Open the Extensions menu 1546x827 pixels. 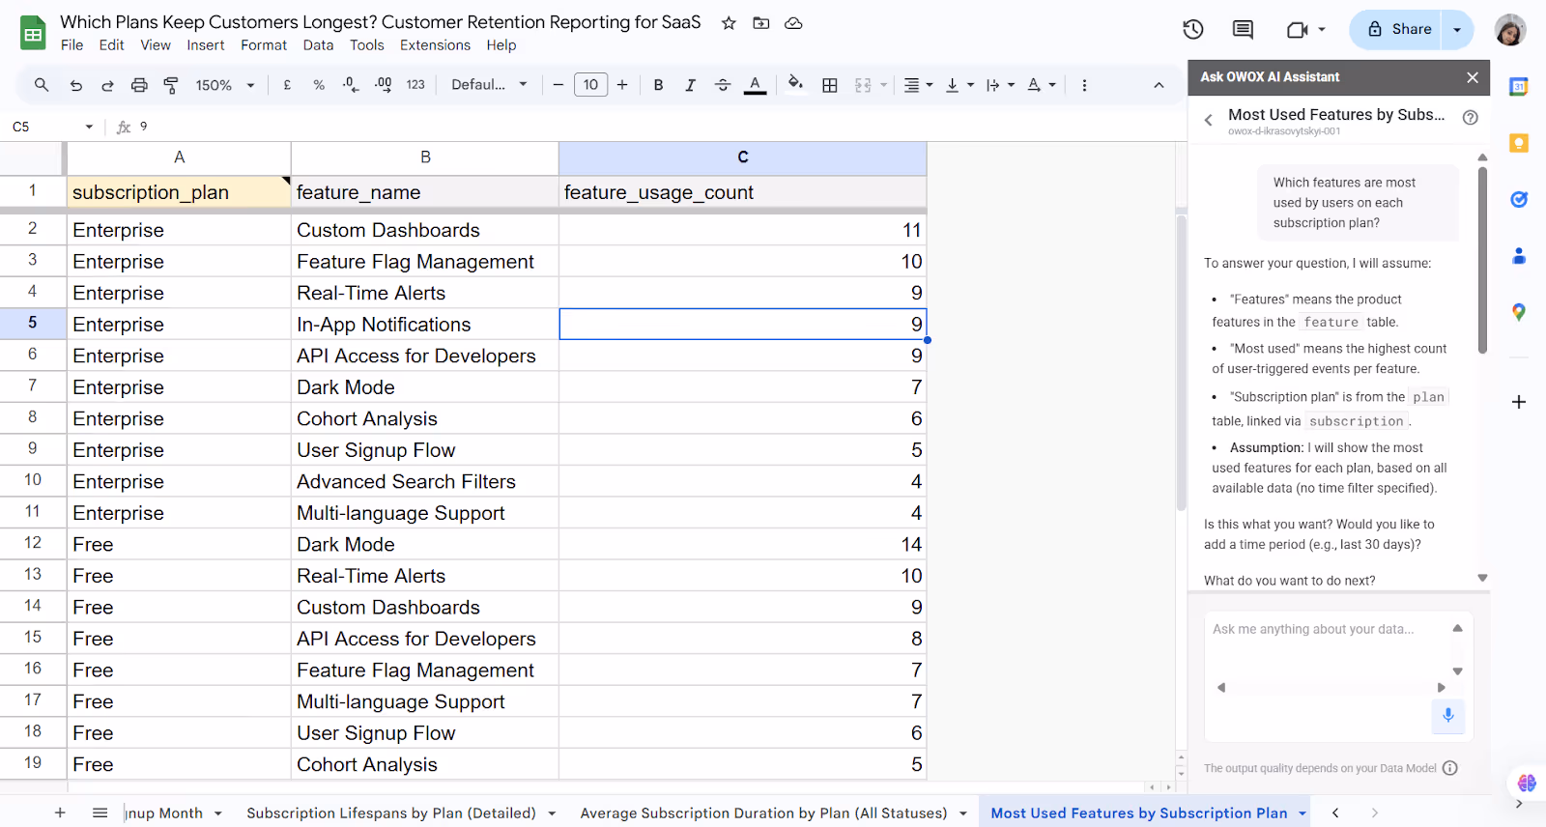435,45
